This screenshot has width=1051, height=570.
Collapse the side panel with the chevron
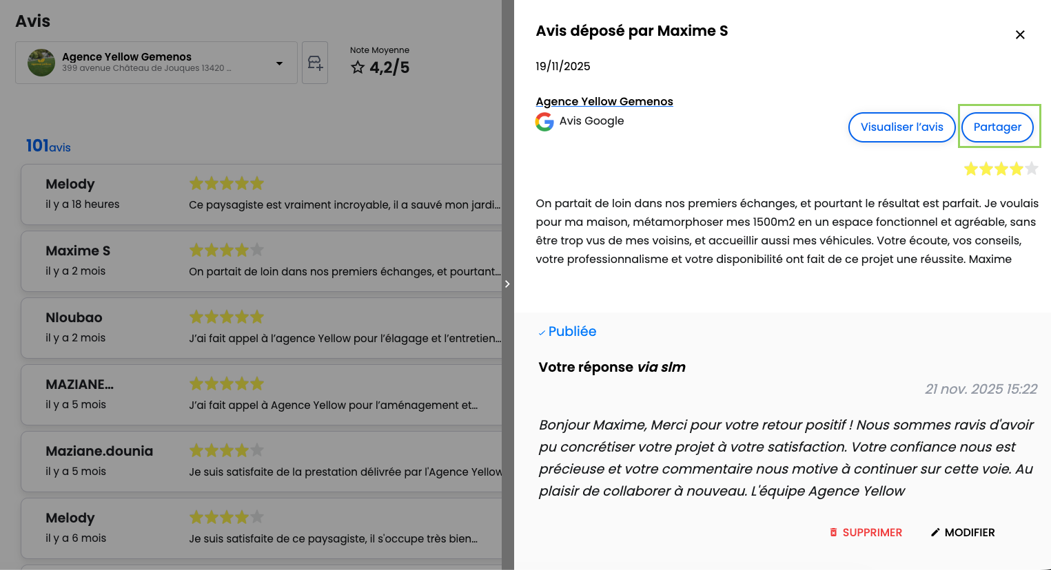[507, 284]
